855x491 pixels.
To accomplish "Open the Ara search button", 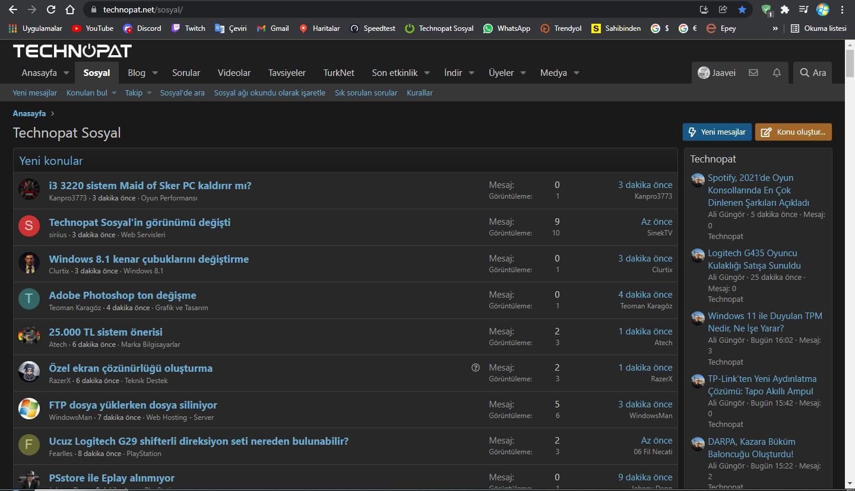I will [x=813, y=72].
